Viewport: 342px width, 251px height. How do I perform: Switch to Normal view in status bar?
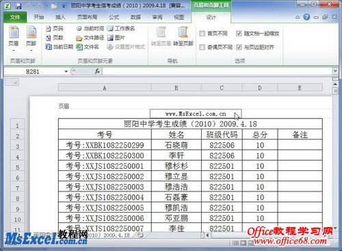pyautogui.click(x=235, y=243)
